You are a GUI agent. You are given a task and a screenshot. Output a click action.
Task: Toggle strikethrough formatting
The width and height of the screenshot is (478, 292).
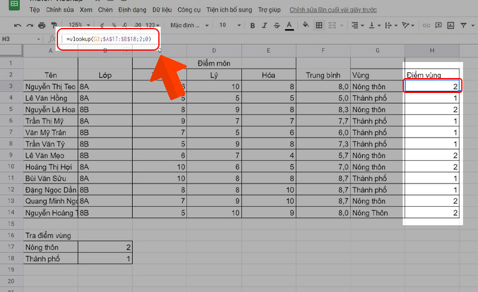[277, 26]
